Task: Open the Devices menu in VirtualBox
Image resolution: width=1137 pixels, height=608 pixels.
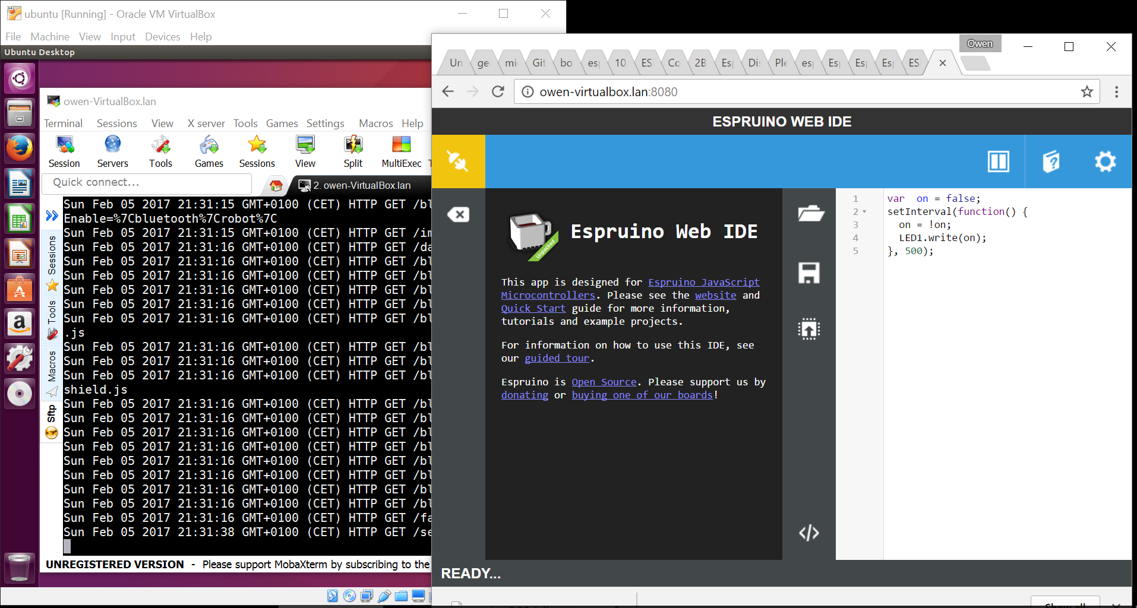Action: point(162,37)
